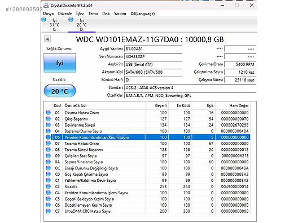The image size is (298, 223).
Task: Click status orb for row C2 Sıcaklık
Action: 49,186
